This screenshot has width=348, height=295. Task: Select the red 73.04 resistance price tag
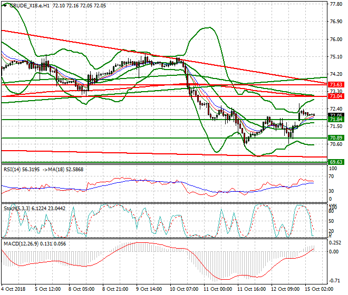pyautogui.click(x=336, y=96)
